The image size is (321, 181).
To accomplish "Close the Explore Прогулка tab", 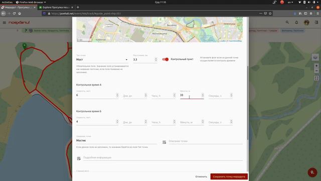I will pos(72,7).
